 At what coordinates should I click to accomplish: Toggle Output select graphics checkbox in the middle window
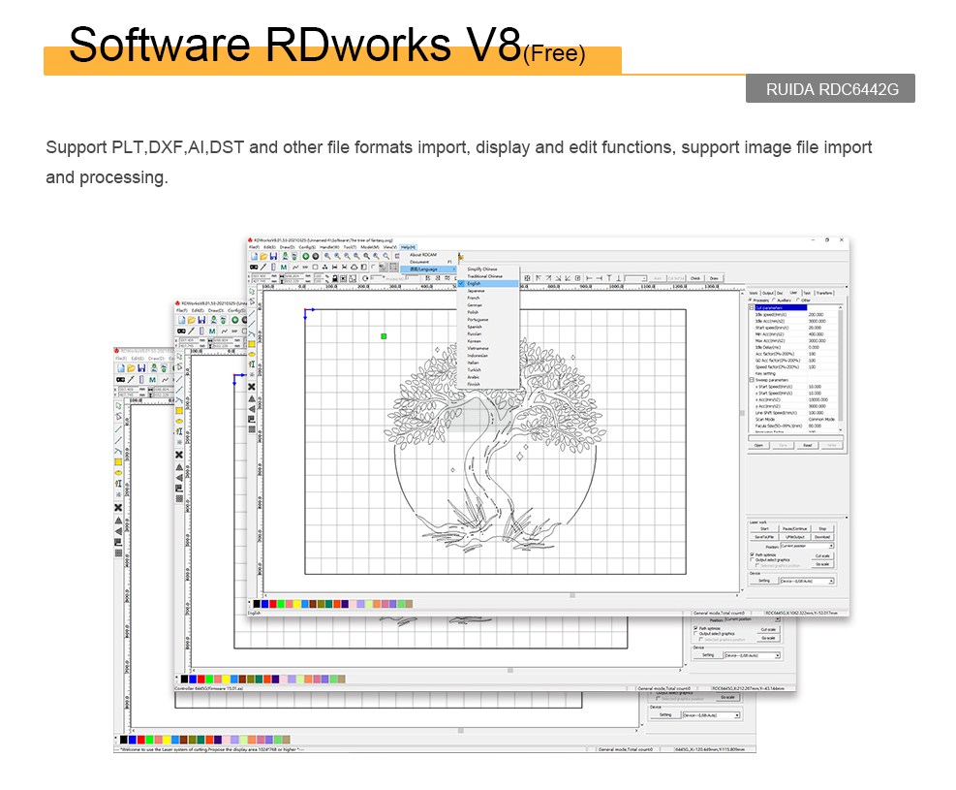(x=695, y=633)
